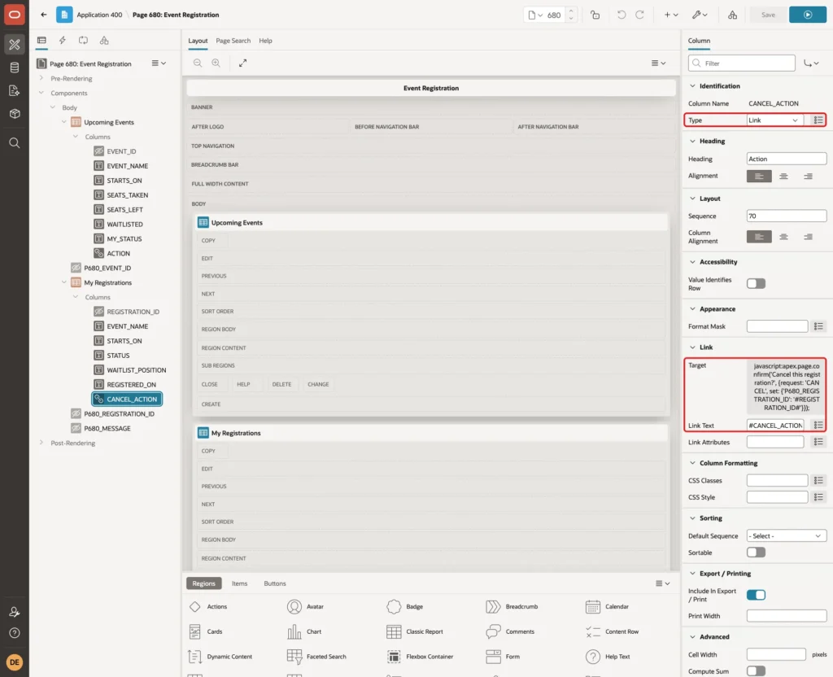
Task: Switch gallery to the Items tab
Action: point(240,583)
